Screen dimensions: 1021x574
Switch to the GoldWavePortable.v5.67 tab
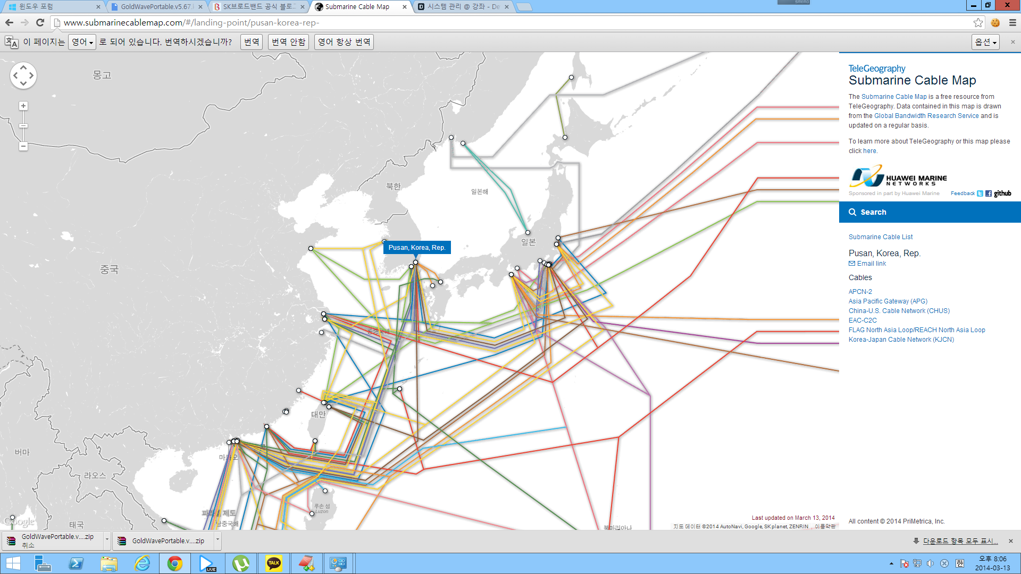[154, 7]
